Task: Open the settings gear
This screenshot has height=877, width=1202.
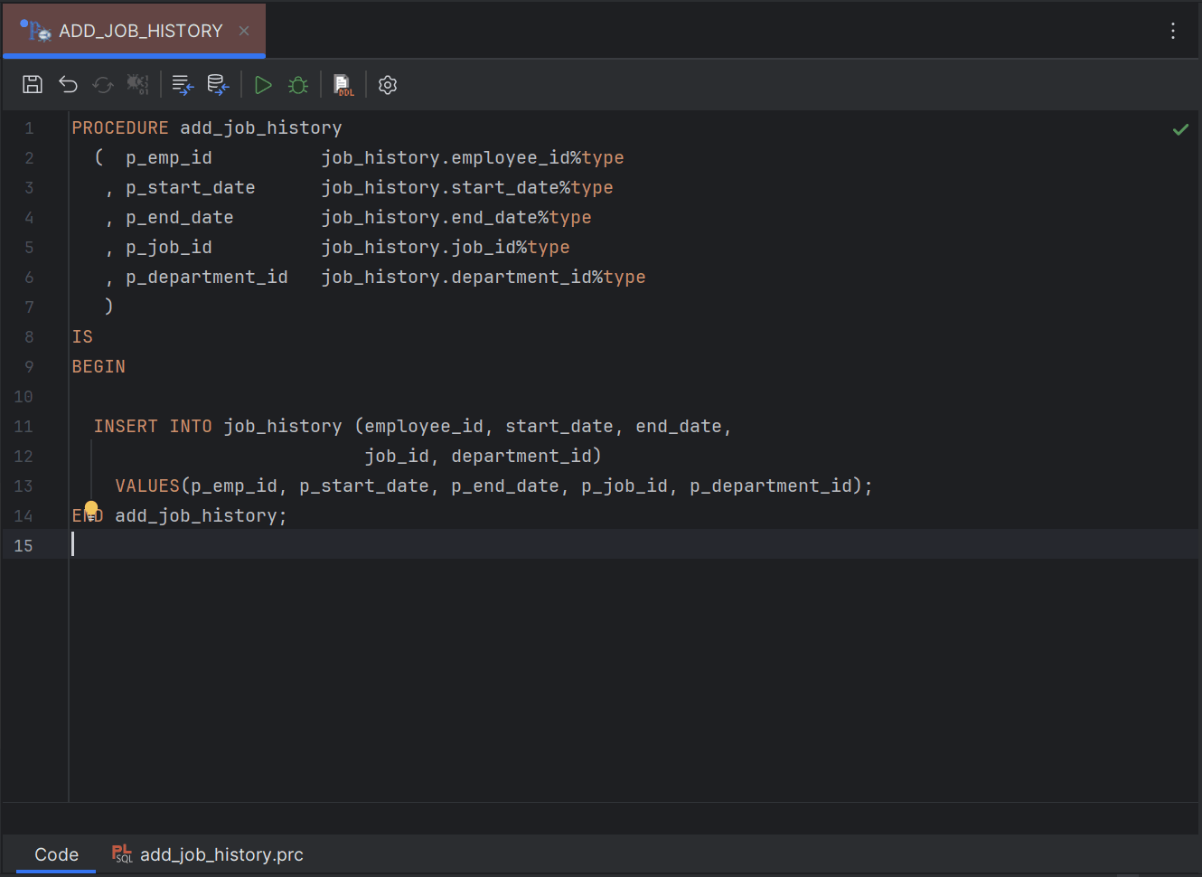Action: (387, 84)
